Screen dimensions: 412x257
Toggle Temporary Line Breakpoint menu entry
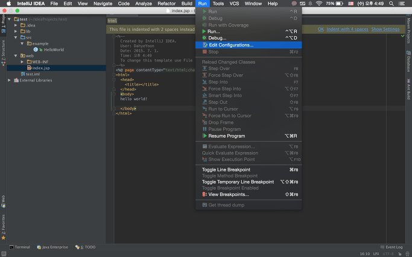(238, 182)
